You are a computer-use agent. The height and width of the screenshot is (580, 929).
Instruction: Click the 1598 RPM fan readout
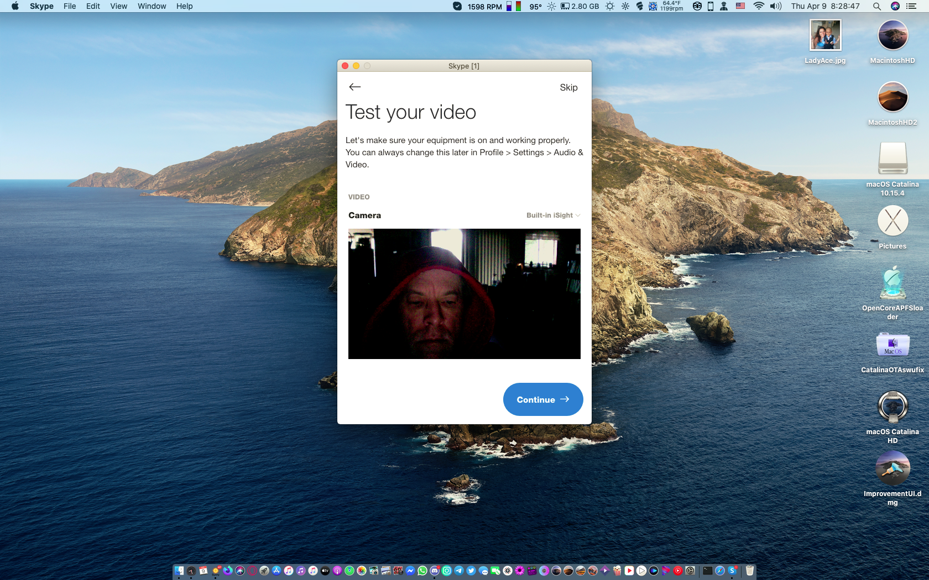coord(484,7)
